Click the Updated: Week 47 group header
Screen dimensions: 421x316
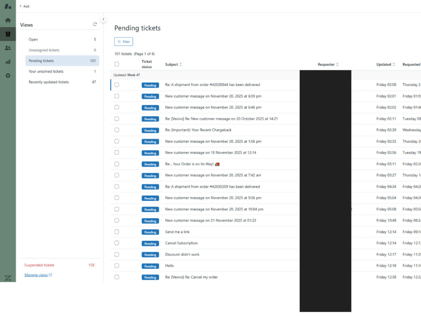click(126, 75)
